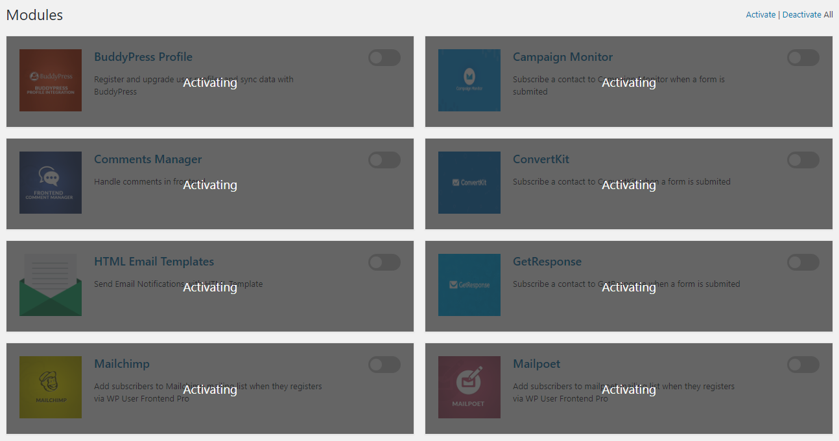839x441 pixels.
Task: Click 'Send Email Notifications' description text
Action: point(178,284)
